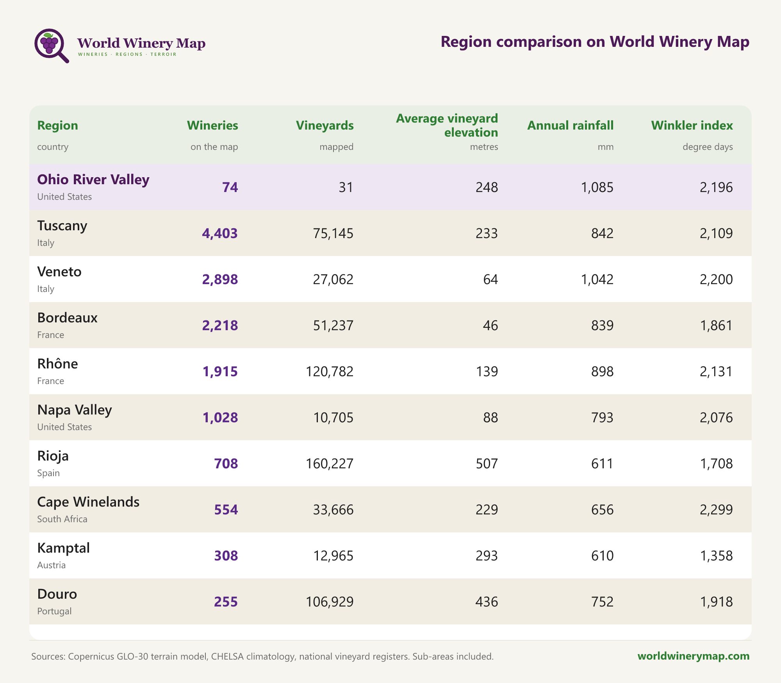Click the World Winery Map wordmark
The width and height of the screenshot is (781, 683).
141,43
